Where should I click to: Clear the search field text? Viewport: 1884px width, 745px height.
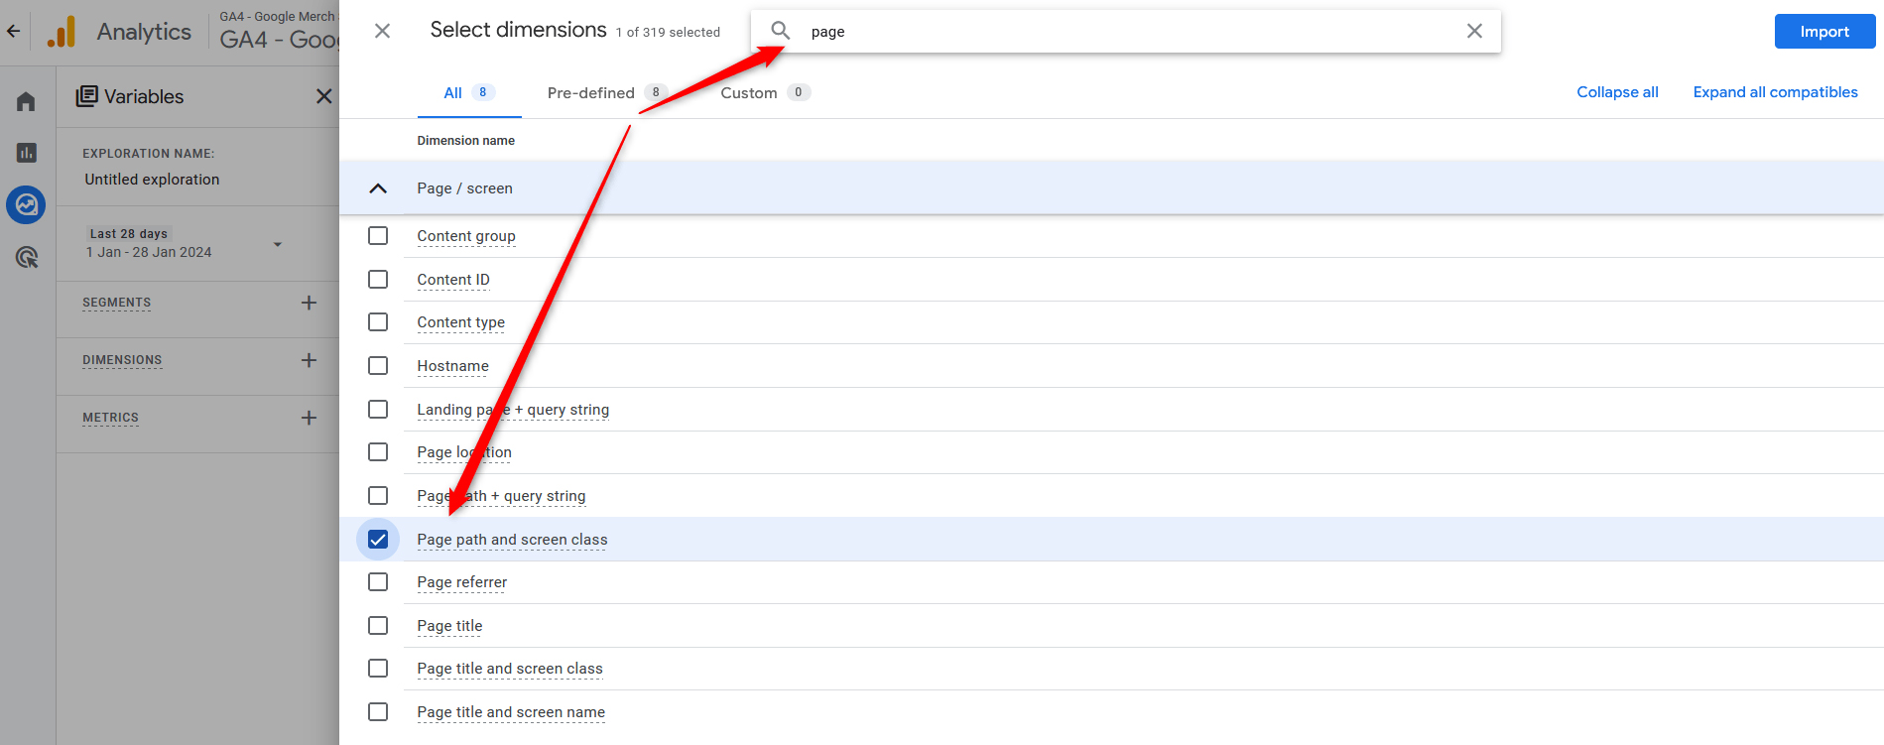(1474, 32)
